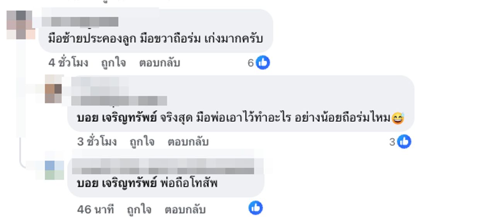Open the 3 ชั่วโมง timestamp link
The image size is (495, 222).
click(97, 142)
